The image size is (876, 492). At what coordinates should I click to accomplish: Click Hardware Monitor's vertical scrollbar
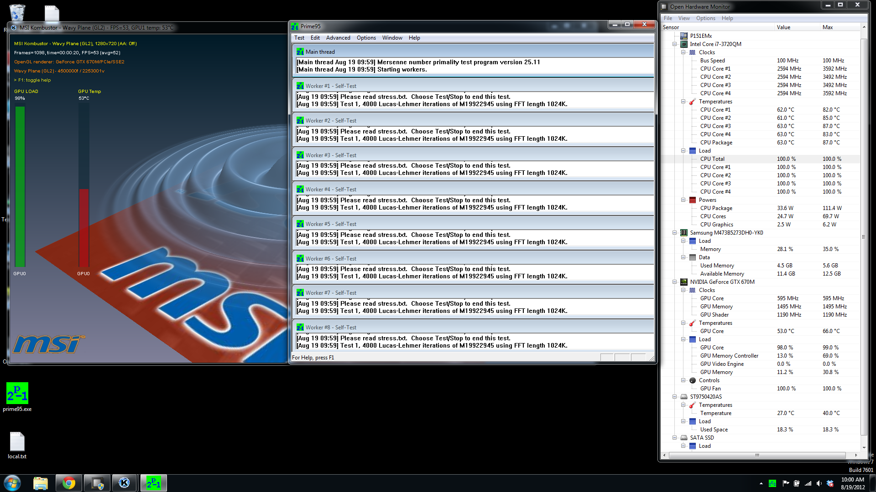click(864, 237)
